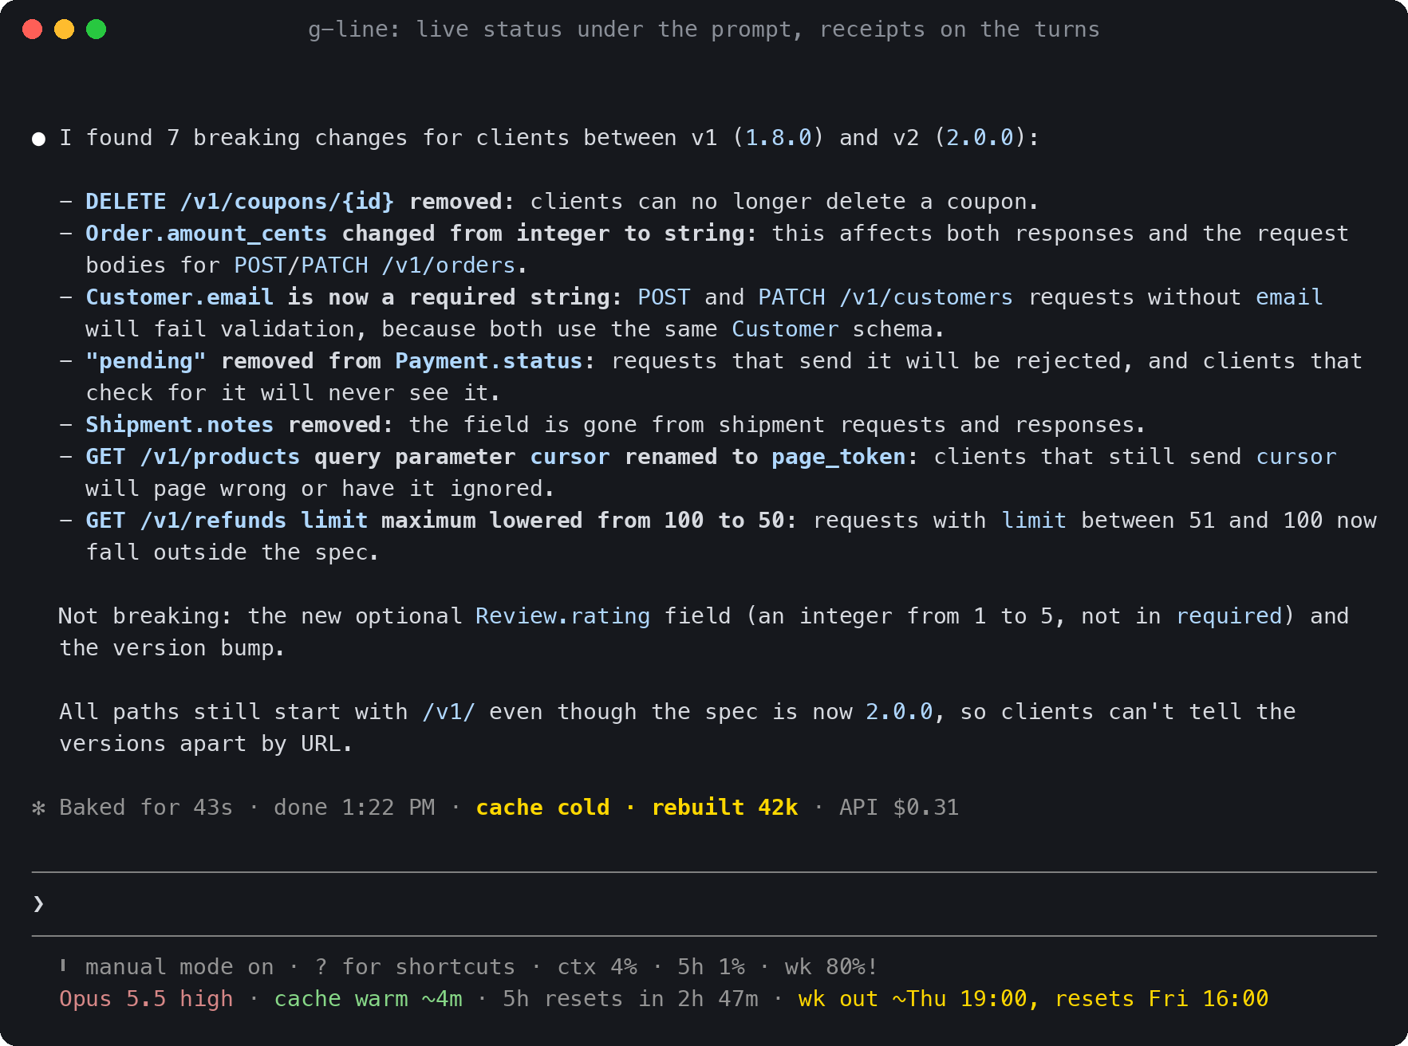Screen dimensions: 1408x1046
Task: Focus the empty prompt input line
Action: (x=704, y=903)
